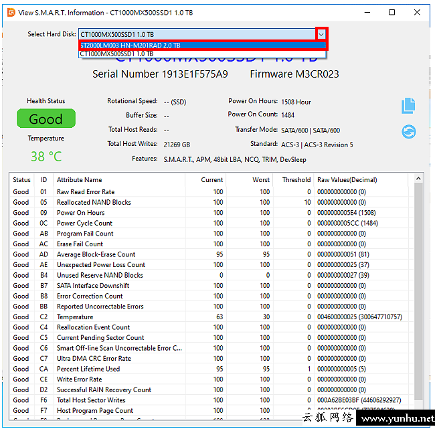This screenshot has height=433, width=437.
Task: Click the Threshold column header
Action: pos(294,180)
